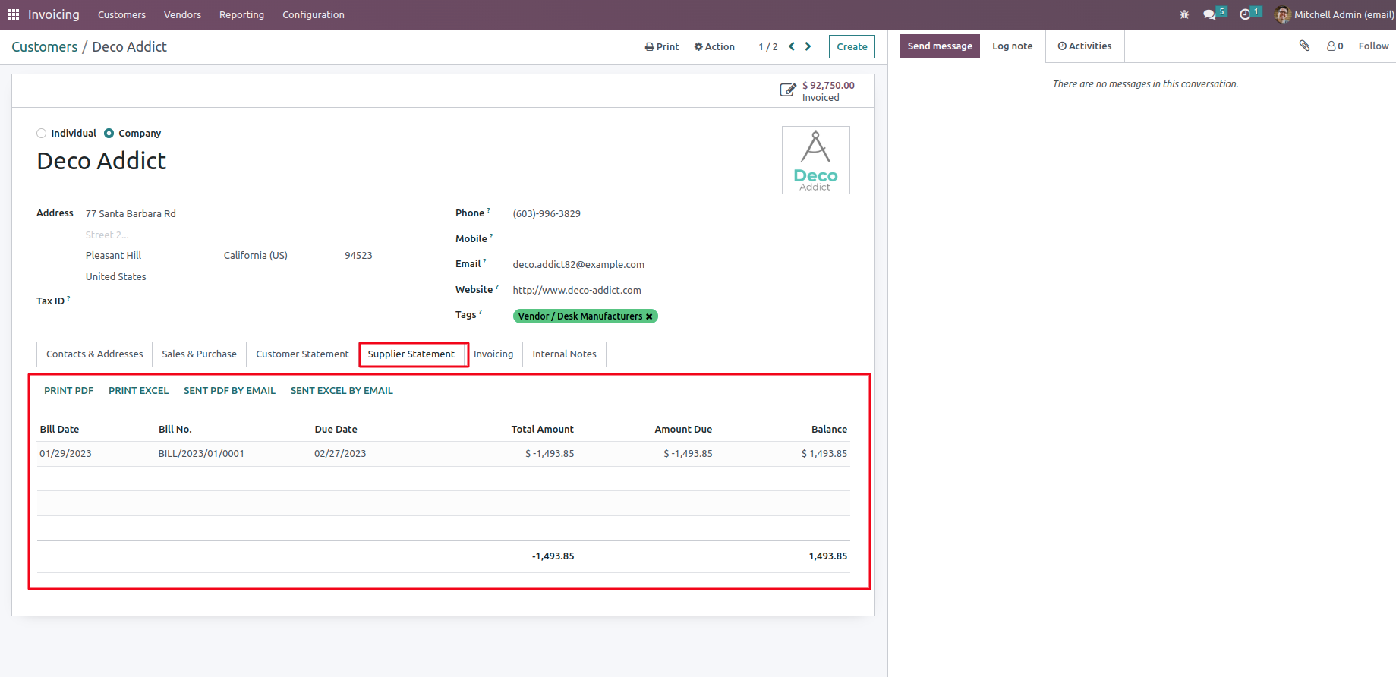Click the Customers breadcrumb link
Image resolution: width=1396 pixels, height=677 pixels.
[45, 47]
